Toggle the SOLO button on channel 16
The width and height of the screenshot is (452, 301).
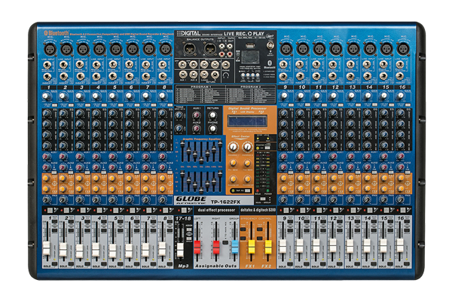(x=407, y=264)
